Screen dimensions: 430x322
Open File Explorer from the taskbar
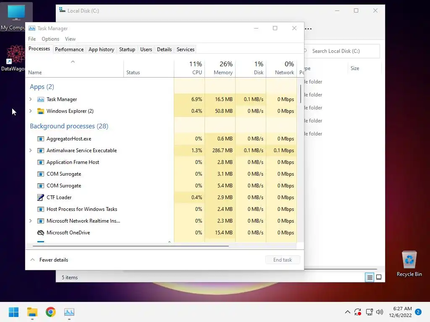[32, 312]
